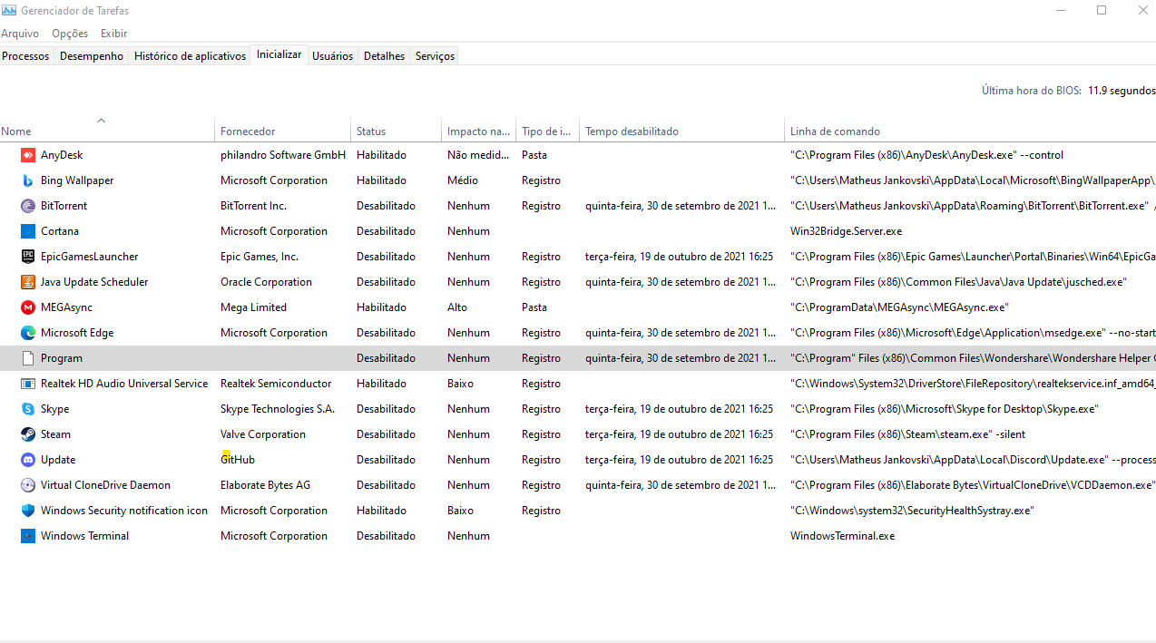Click the Elaborate Bytes AG supplier cell
This screenshot has height=643, width=1156.
point(265,485)
